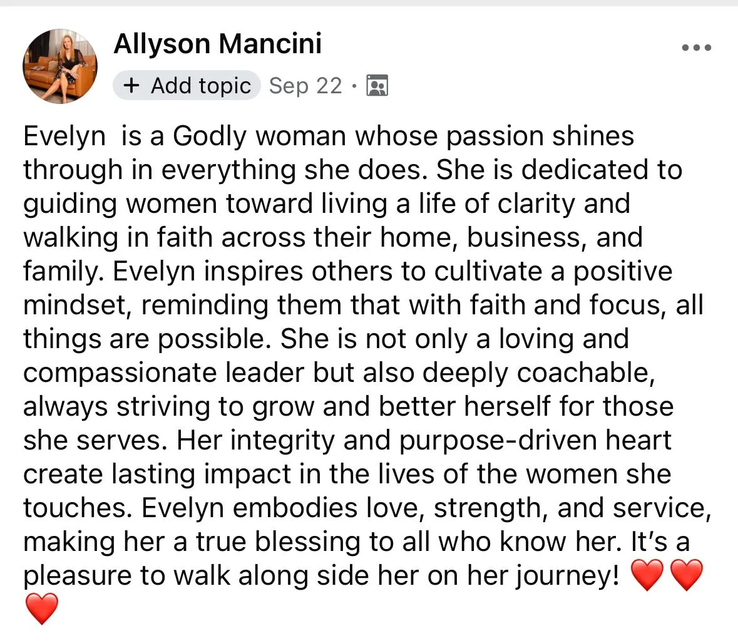
Task: Click the second red heart after "journey!"
Action: 686,575
